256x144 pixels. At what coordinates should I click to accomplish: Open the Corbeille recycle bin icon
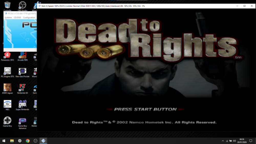click(x=7, y=5)
